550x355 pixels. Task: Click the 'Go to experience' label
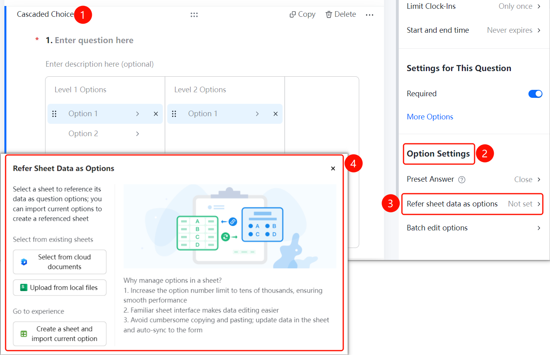click(38, 311)
